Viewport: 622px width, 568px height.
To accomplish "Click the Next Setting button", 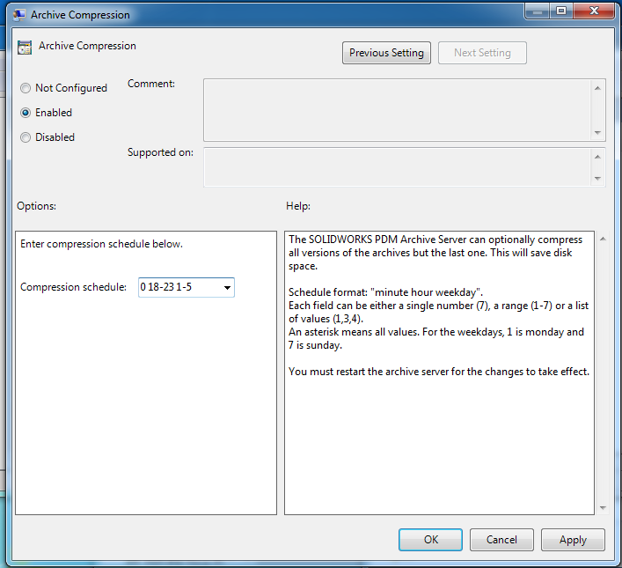I will (482, 53).
